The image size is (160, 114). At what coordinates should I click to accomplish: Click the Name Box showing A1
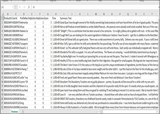click(x=7, y=7)
